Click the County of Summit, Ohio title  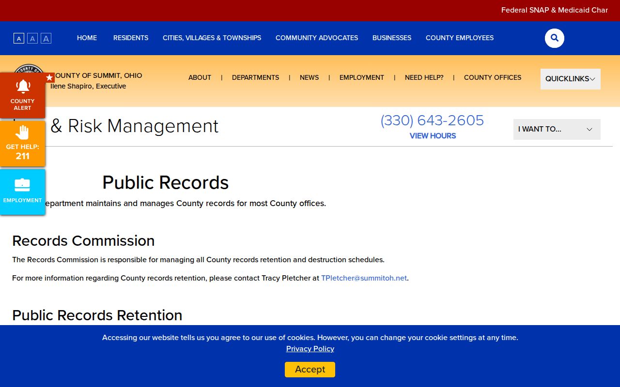click(96, 75)
